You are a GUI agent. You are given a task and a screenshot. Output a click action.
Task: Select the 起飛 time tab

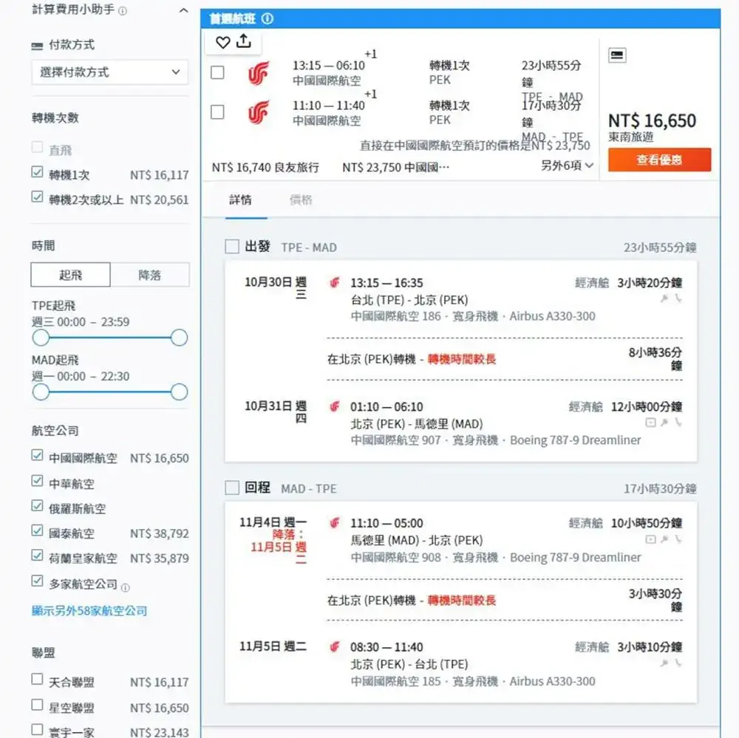click(71, 275)
